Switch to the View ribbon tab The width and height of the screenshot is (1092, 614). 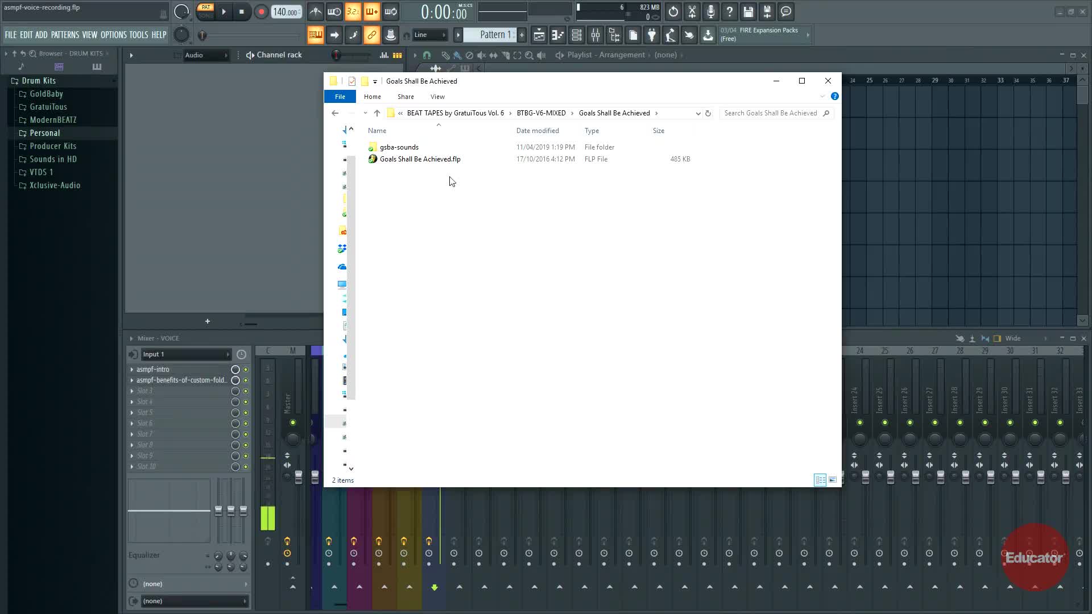coord(437,97)
